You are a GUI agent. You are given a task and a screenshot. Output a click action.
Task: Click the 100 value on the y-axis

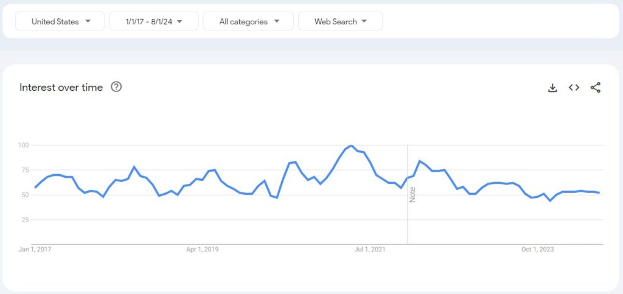coord(24,145)
